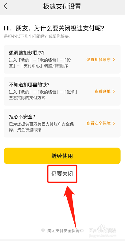Image resolution: width=125 pixels, height=241 pixels.
Task: Tap the 美团支付安全保障中 footer text
Action: pyautogui.click(x=65, y=231)
